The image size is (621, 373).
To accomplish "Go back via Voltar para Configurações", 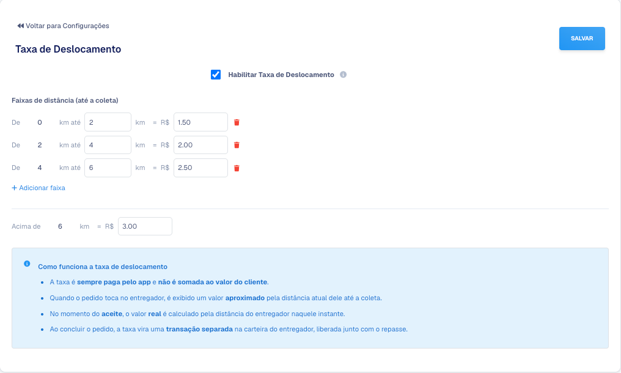I will (x=63, y=26).
